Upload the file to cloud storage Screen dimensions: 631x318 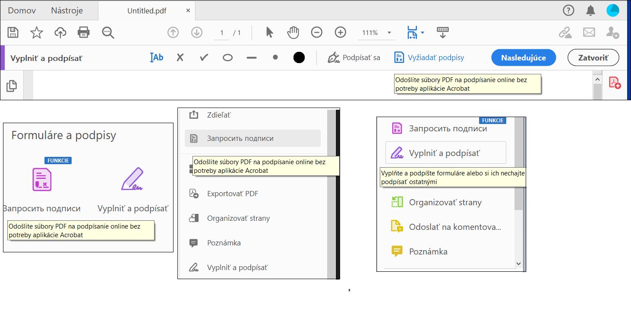(60, 32)
